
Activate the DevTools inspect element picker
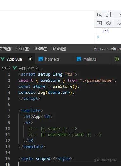[x=99, y=15]
